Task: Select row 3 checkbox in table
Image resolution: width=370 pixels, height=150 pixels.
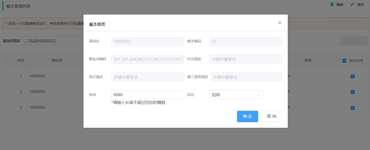Action: coord(8,108)
